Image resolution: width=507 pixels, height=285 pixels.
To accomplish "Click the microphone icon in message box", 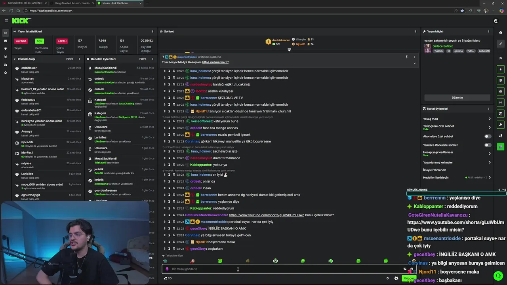I will (x=167, y=269).
